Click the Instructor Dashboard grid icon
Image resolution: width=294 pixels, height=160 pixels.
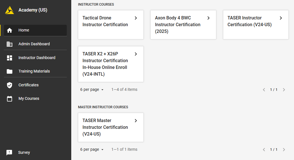10,58
